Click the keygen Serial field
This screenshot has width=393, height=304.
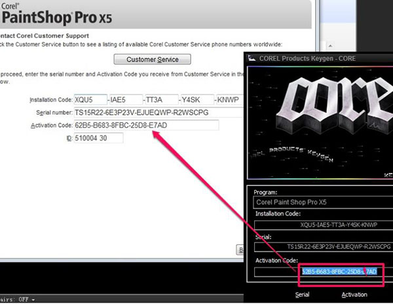coord(324,247)
